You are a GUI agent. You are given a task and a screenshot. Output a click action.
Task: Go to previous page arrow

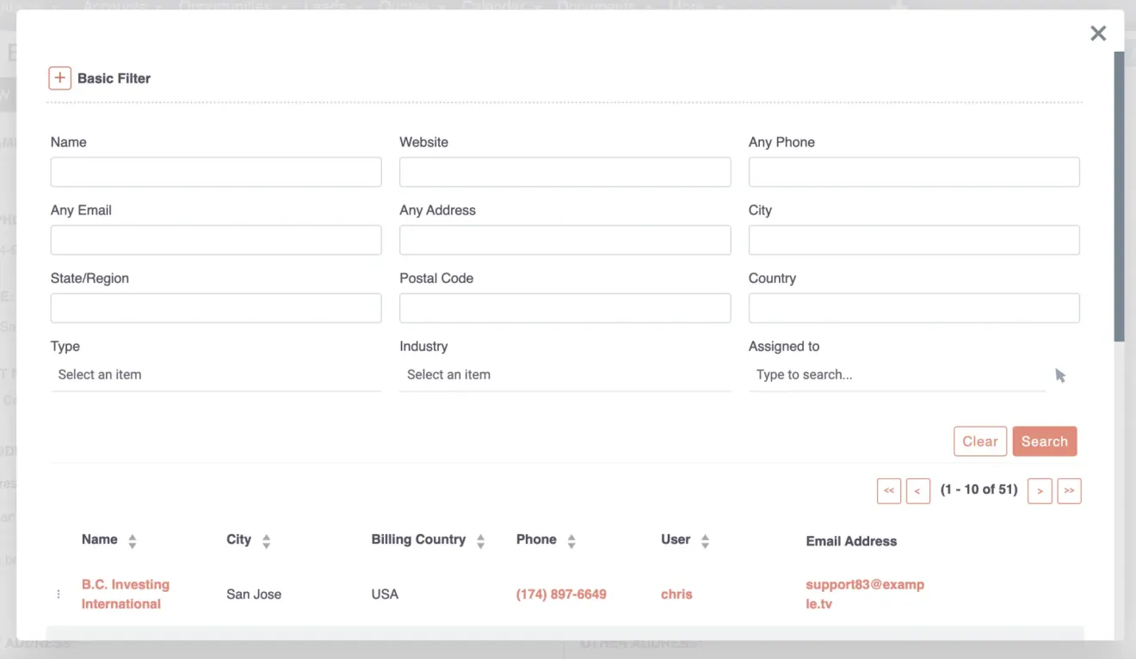[918, 490]
